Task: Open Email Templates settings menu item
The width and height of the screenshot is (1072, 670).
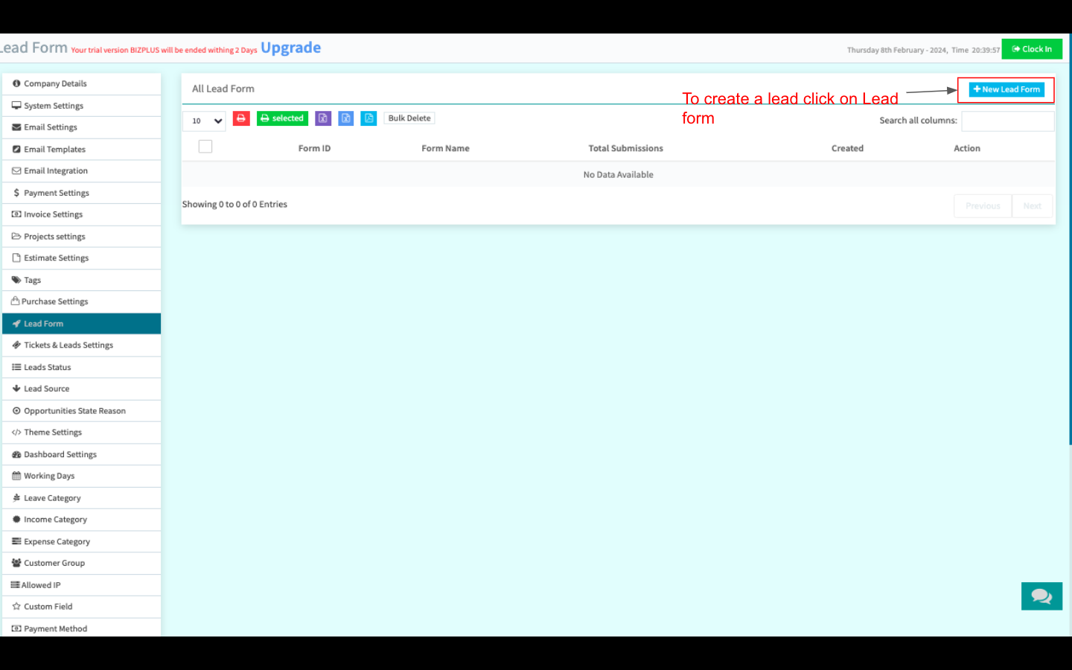Action: 54,150
